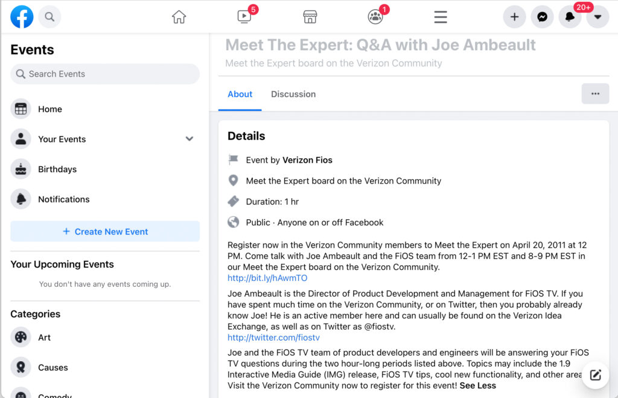Click the person icon beside Your Events

21,139
